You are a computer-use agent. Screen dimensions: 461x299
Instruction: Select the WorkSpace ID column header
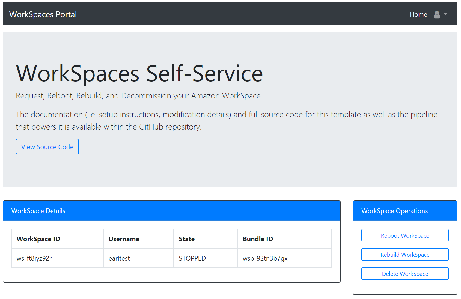pos(57,239)
